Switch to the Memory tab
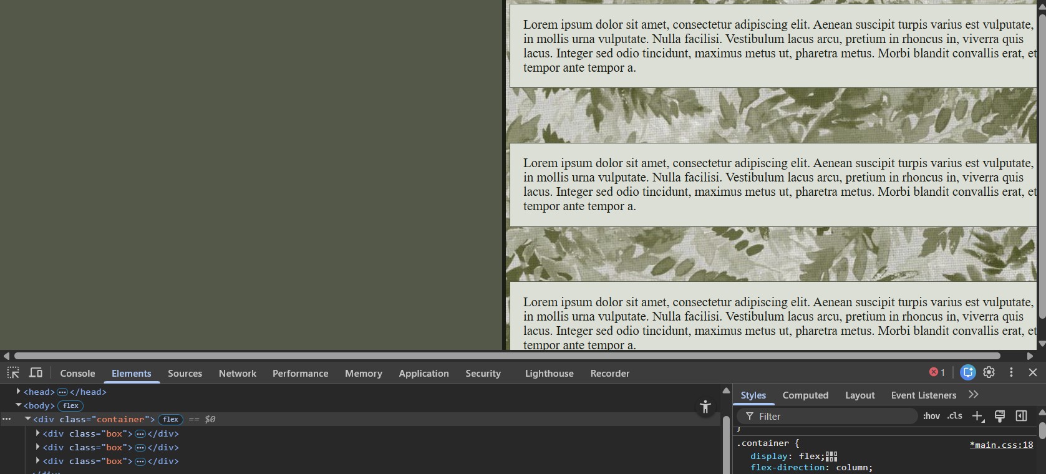The width and height of the screenshot is (1046, 474). point(364,374)
